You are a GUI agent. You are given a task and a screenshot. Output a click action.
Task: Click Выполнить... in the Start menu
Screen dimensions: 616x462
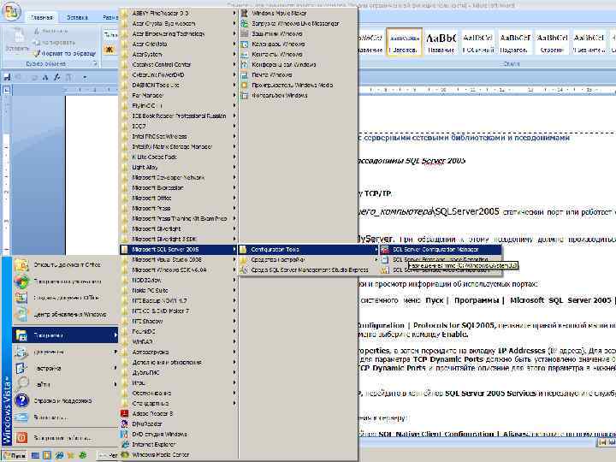[65, 418]
